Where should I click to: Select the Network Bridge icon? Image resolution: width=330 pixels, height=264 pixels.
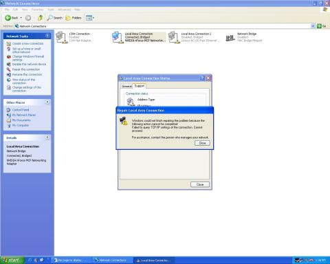click(x=230, y=38)
